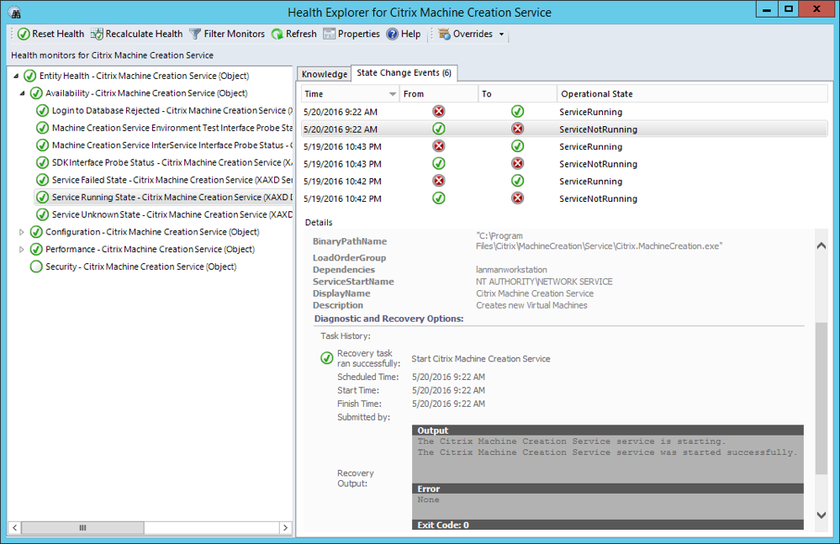840x544 pixels.
Task: Click the Reset Health toolbar button
Action: point(51,34)
